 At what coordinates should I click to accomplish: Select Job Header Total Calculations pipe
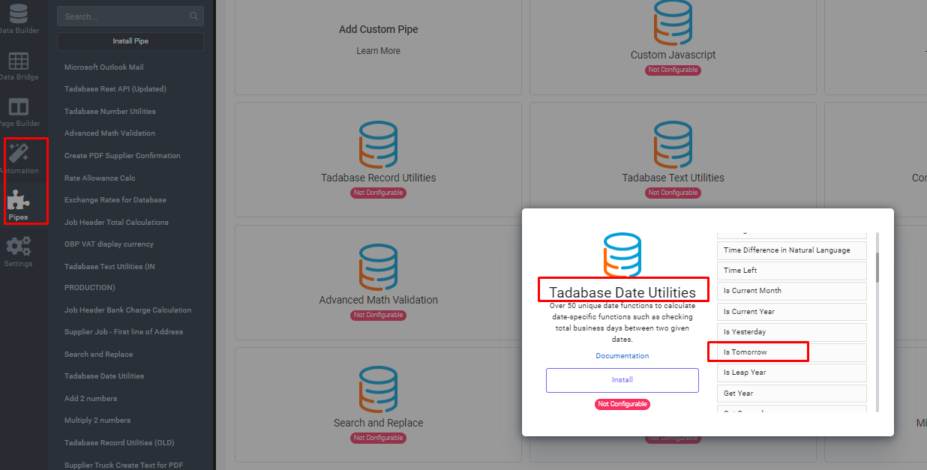coord(116,223)
